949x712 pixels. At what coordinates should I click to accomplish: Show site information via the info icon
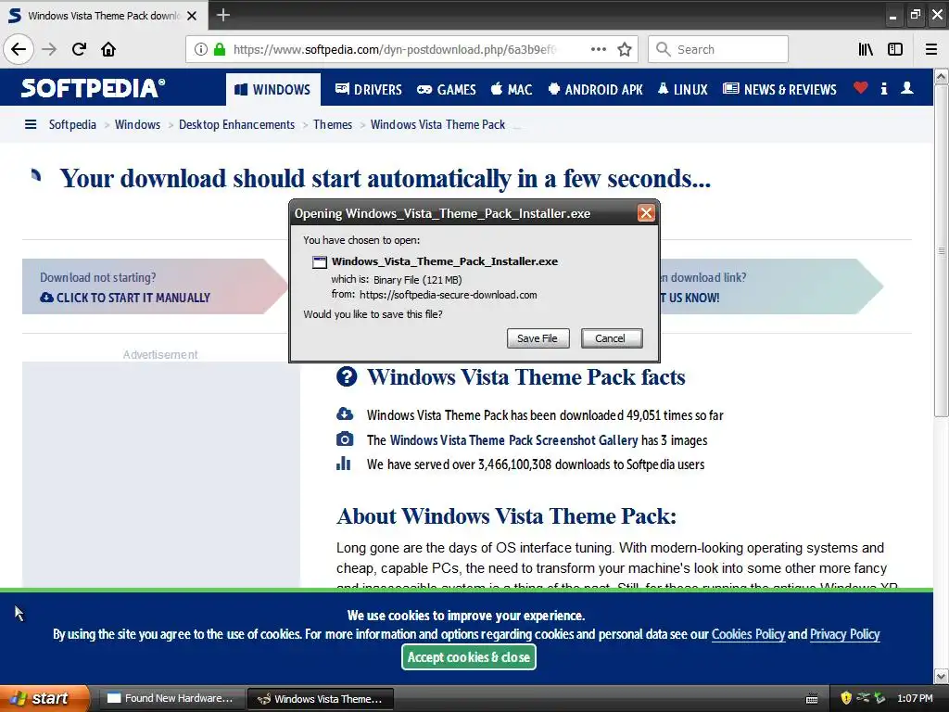pyautogui.click(x=201, y=50)
